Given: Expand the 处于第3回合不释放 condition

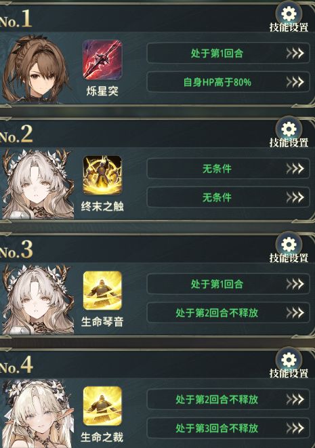Looking at the screenshot, I should point(228,428).
